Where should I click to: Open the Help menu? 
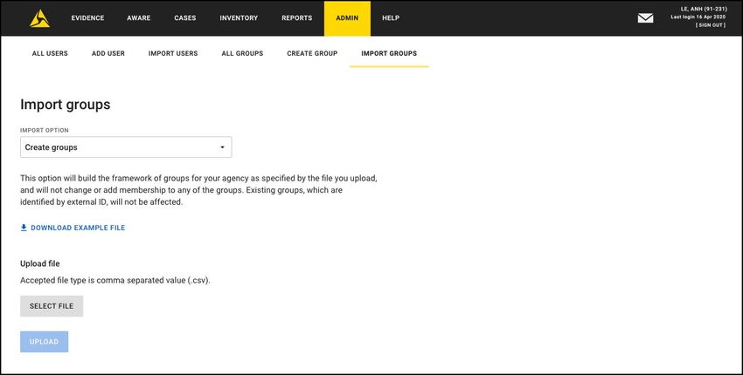coord(391,18)
